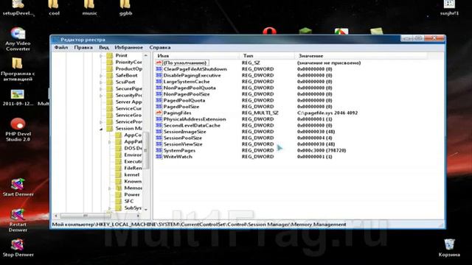
Task: Expand the SafeBoot tree node
Action: tap(101, 76)
